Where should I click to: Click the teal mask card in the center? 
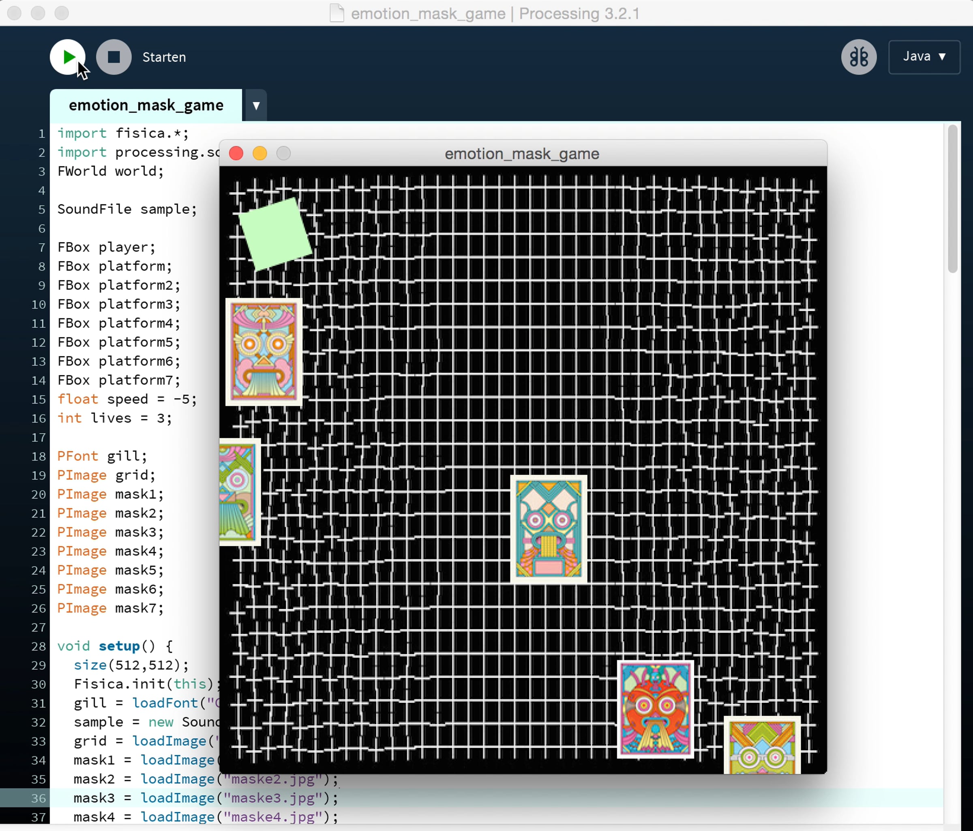(549, 528)
